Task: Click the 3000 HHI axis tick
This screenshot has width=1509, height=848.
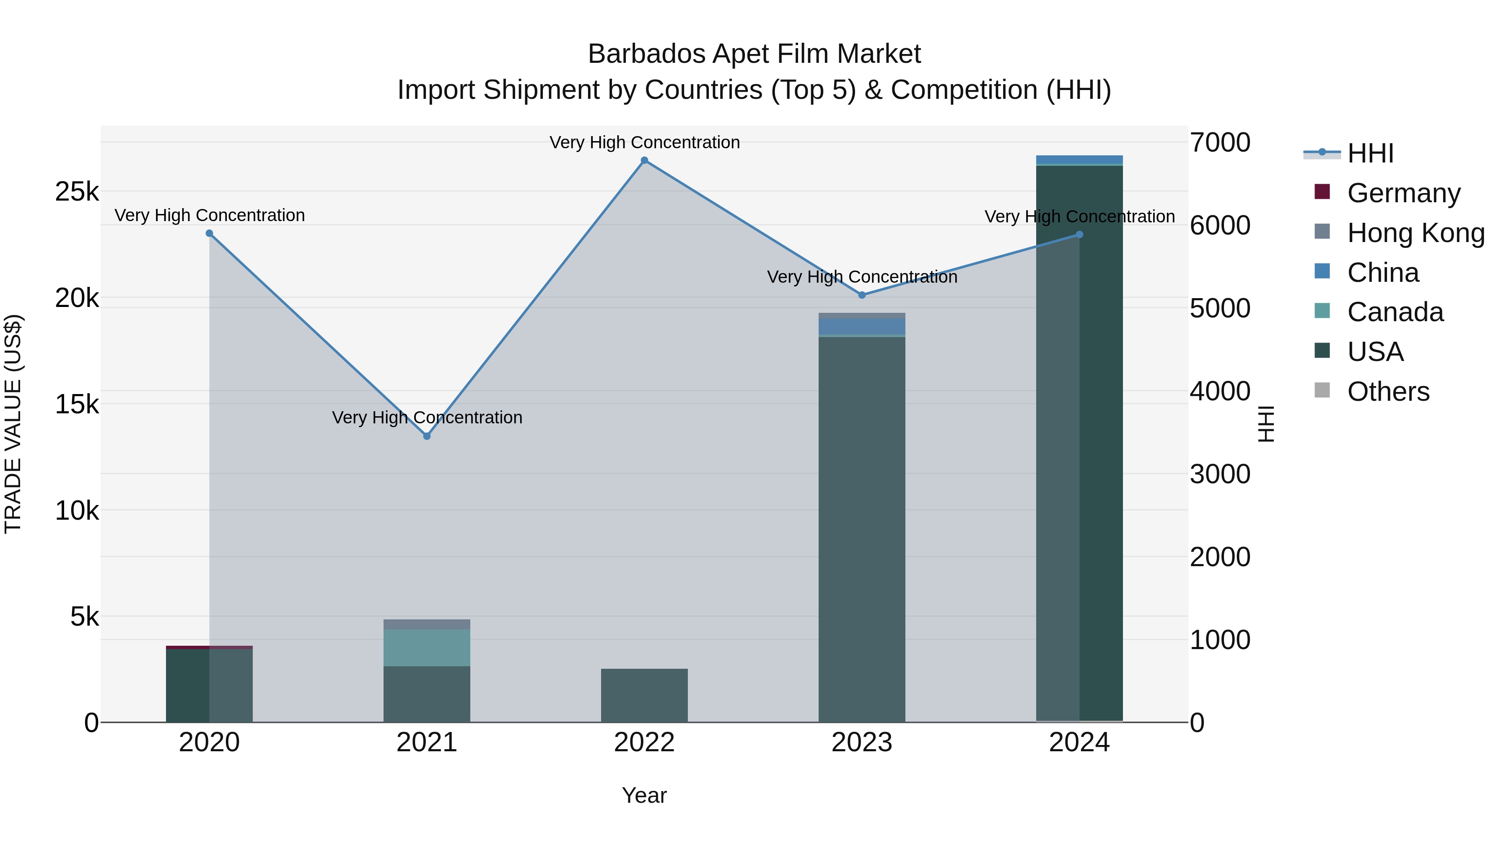Action: coord(1220,474)
